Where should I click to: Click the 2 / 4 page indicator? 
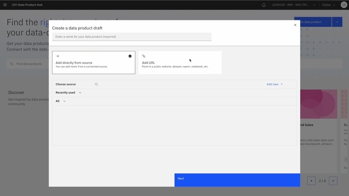(x=322, y=181)
